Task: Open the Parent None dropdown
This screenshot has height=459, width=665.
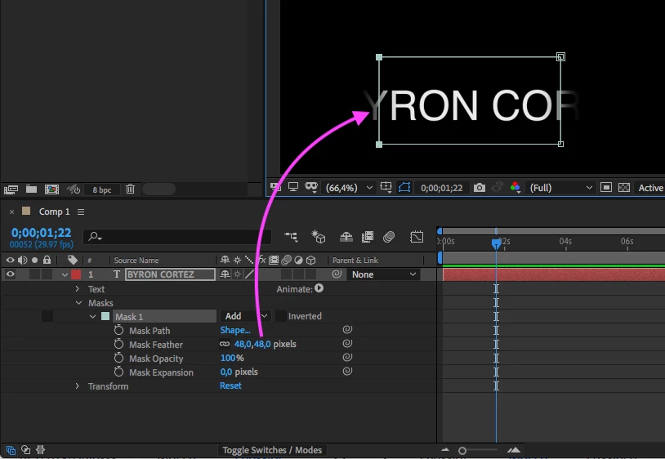Action: point(383,274)
